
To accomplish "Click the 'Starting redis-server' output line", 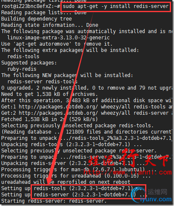I will coord(54,201).
